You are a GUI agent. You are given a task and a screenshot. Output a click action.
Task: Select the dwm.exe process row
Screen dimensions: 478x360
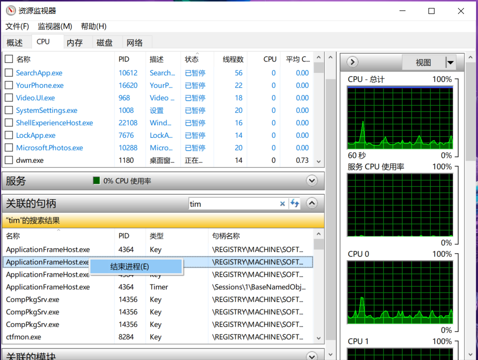click(x=158, y=160)
